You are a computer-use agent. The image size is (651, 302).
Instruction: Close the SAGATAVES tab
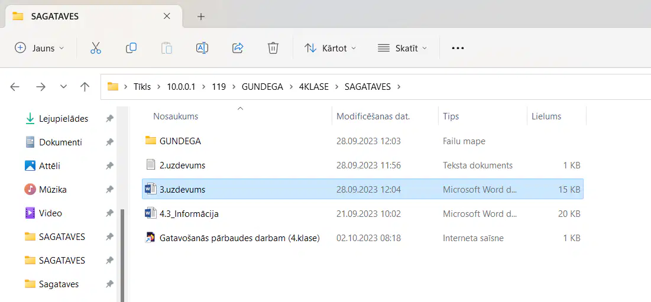167,16
